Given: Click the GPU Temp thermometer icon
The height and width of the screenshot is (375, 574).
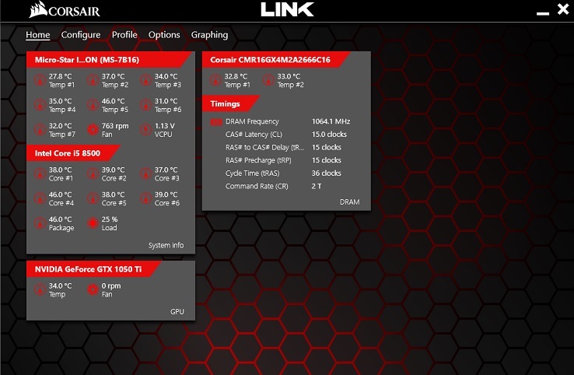Looking at the screenshot, I should (x=40, y=289).
